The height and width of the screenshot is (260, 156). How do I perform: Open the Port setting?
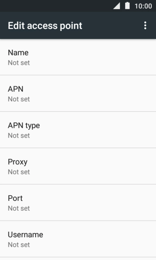(78, 202)
